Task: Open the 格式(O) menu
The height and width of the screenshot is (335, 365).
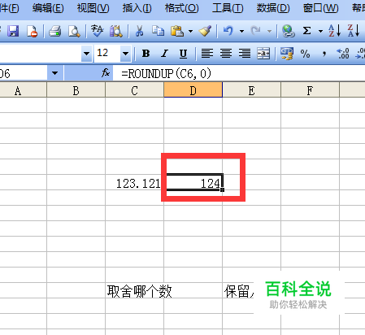Action: tap(181, 8)
